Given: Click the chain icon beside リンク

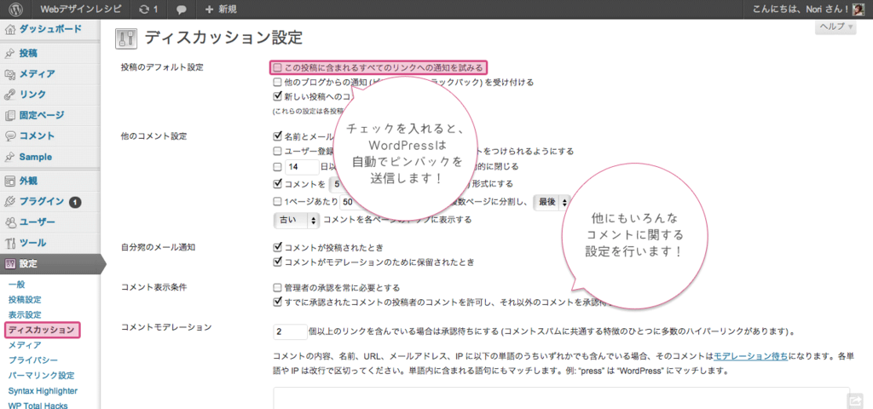Looking at the screenshot, I should (x=10, y=95).
